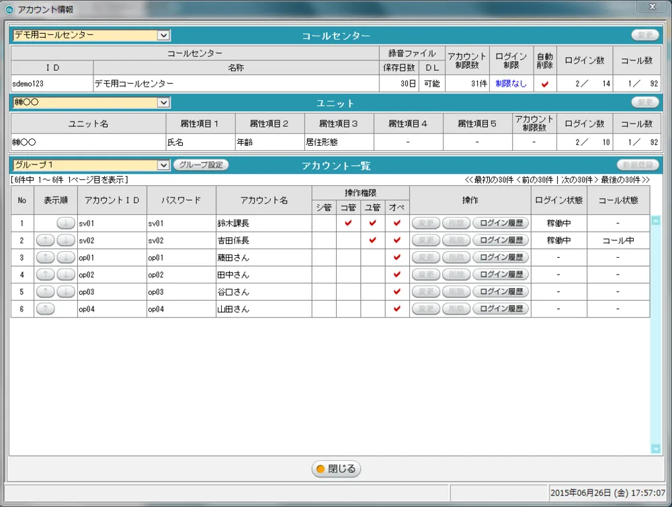This screenshot has width=672, height=507.
Task: Toggle オペ permission for 谷口さん
Action: (x=397, y=291)
